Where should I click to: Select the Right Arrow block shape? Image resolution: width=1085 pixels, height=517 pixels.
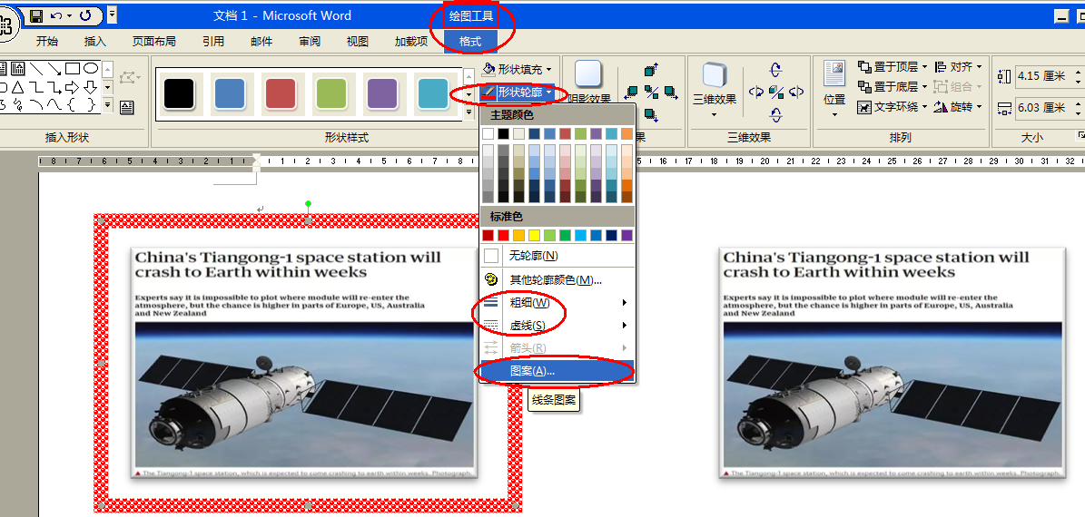tap(72, 87)
